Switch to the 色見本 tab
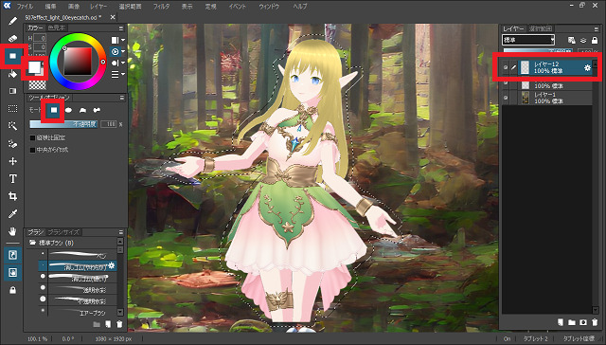This screenshot has height=345, width=606. point(57,27)
